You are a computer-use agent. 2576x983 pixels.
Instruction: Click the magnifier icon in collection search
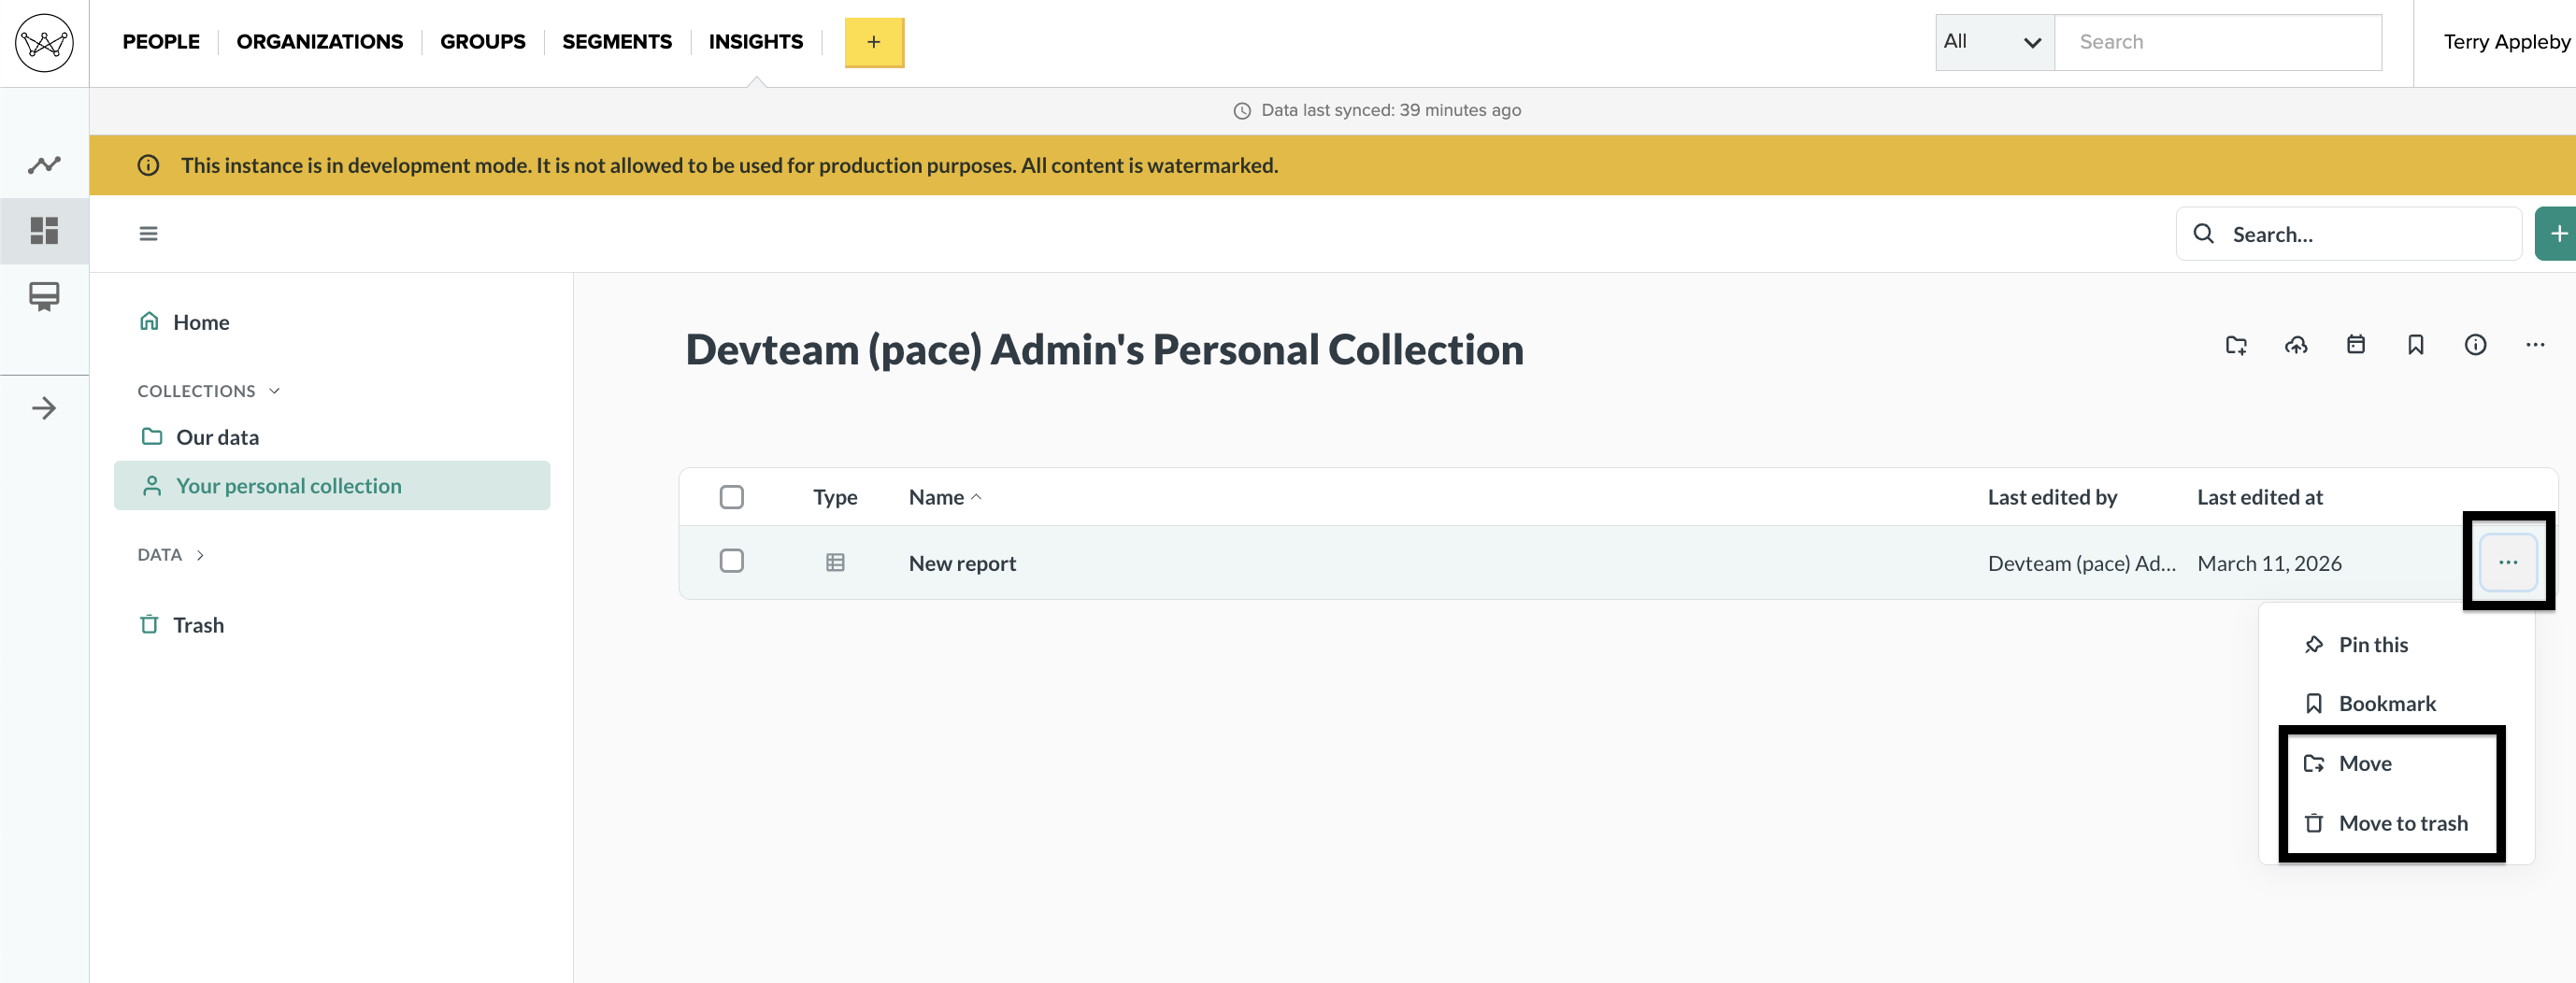(2203, 234)
